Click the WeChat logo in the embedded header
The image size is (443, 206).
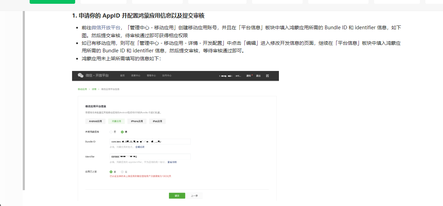coord(80,75)
